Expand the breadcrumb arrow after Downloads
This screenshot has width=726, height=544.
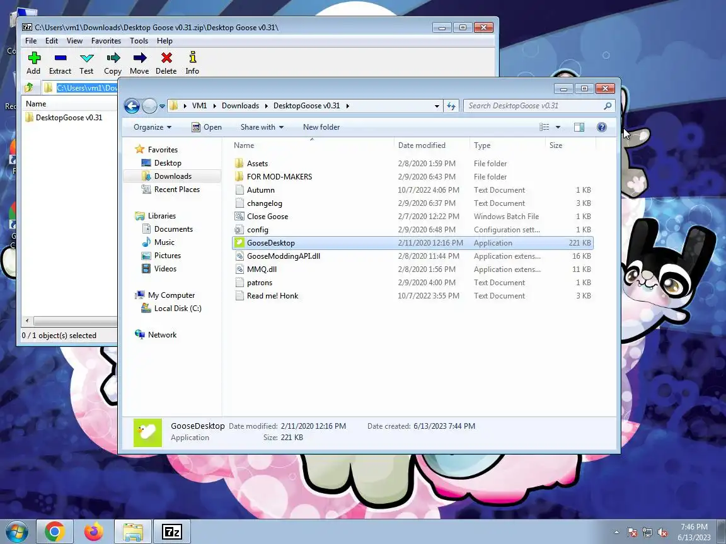pyautogui.click(x=266, y=106)
